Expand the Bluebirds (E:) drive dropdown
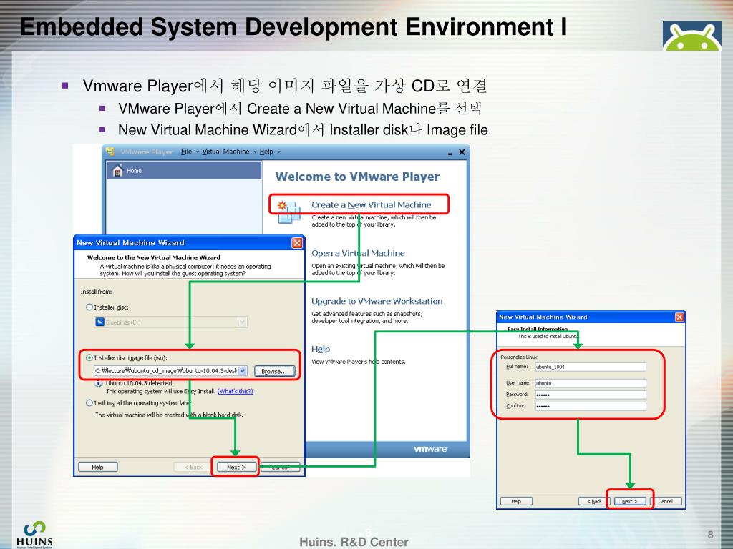Screen dimensions: 733x549 242,322
